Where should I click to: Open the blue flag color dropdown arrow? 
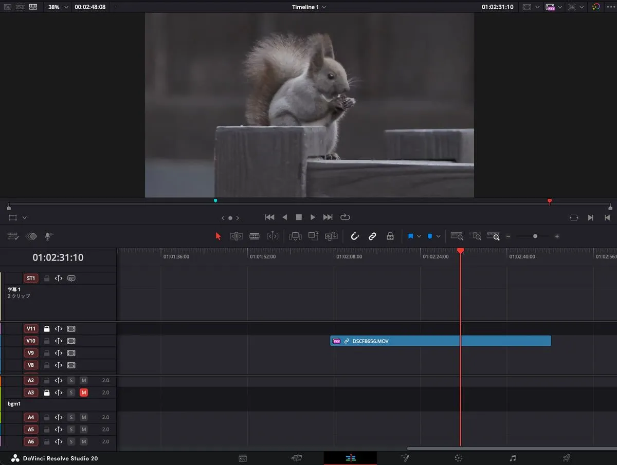click(419, 236)
